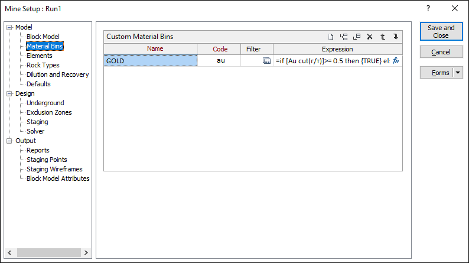Select Staging Points in the tree

click(47, 160)
